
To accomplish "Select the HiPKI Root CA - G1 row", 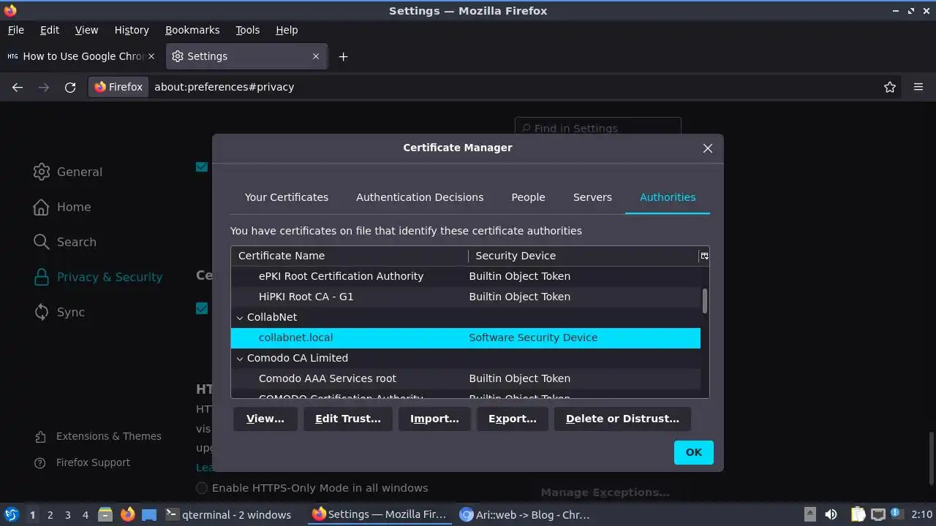I will 466,297.
